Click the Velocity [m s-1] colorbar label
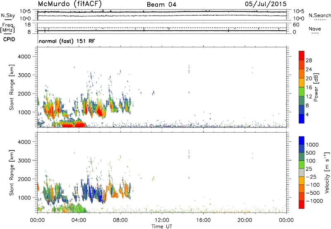331x229 pixels. coord(327,172)
